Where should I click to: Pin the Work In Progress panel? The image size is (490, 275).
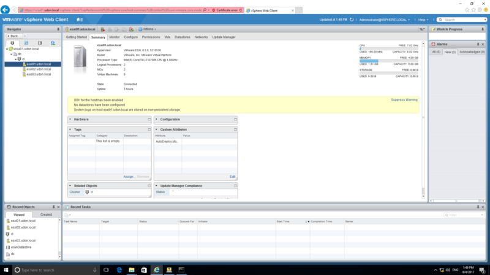(483, 29)
